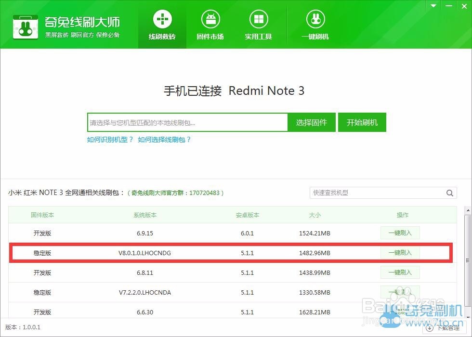The image size is (472, 337).
Task: Click the 快速查找机型 search field
Action: tap(377, 193)
